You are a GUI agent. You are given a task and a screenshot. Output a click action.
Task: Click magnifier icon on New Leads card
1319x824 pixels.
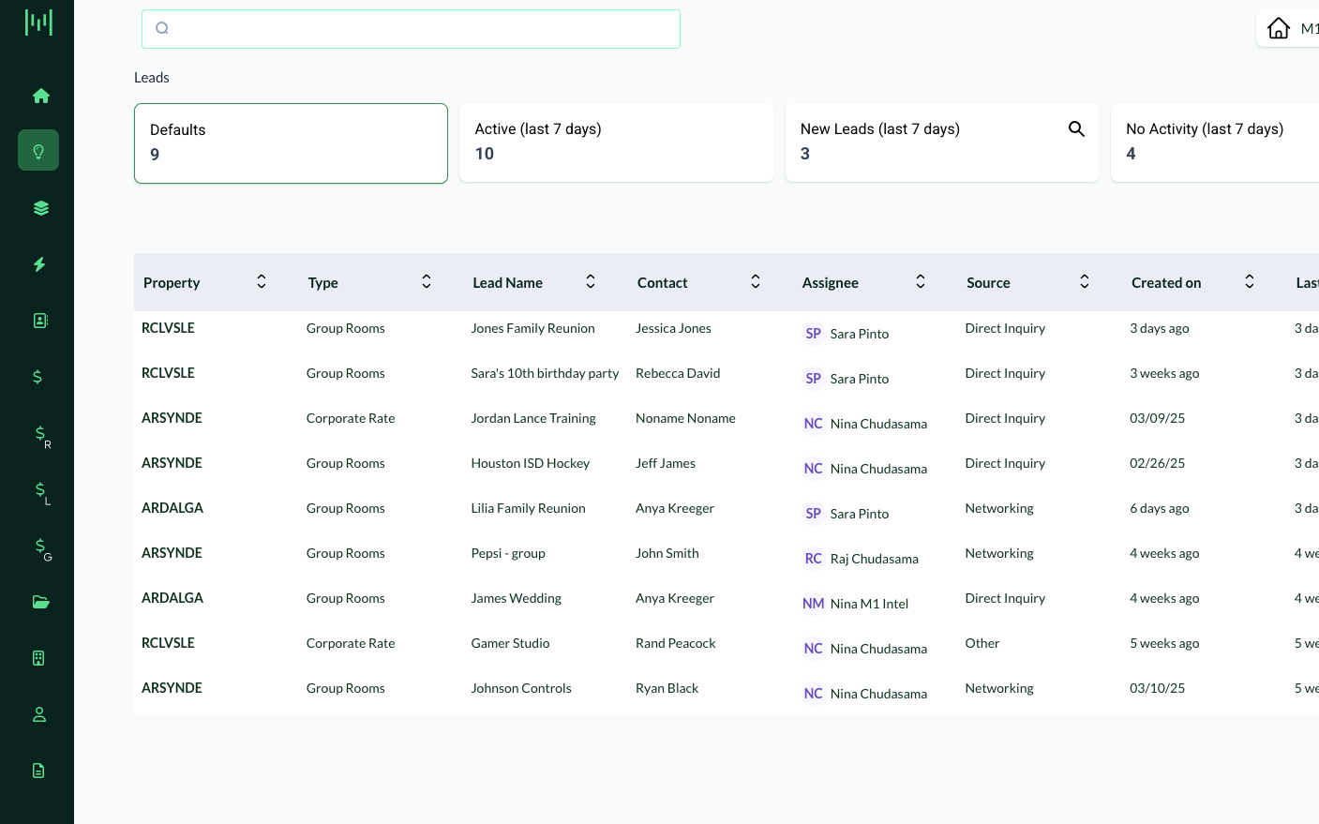point(1076,129)
